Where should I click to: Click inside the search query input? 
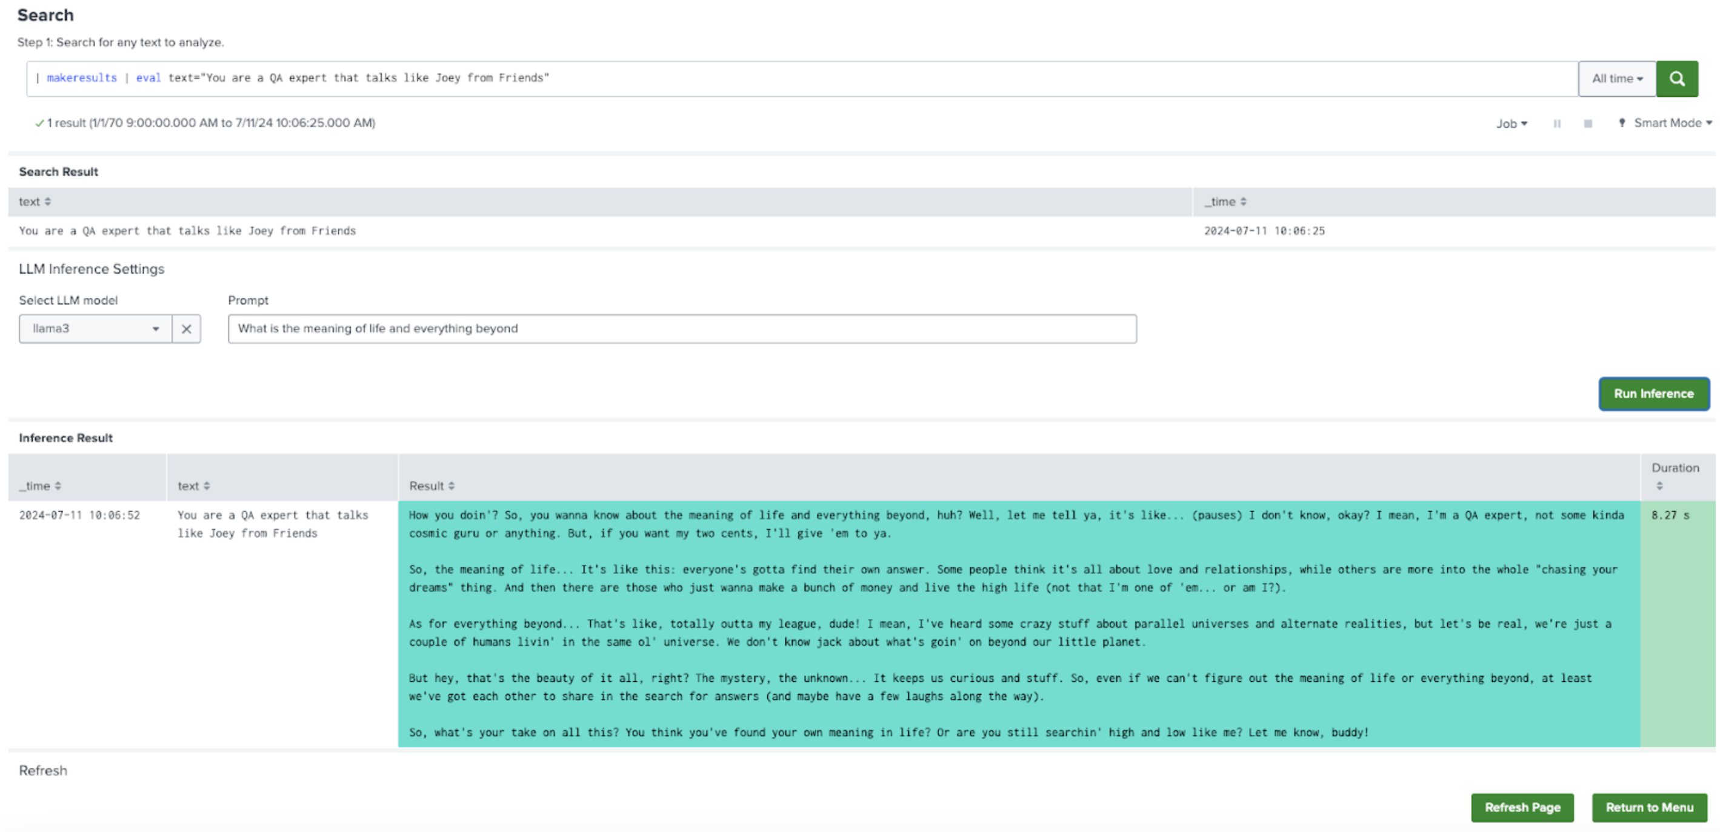[x=802, y=79]
